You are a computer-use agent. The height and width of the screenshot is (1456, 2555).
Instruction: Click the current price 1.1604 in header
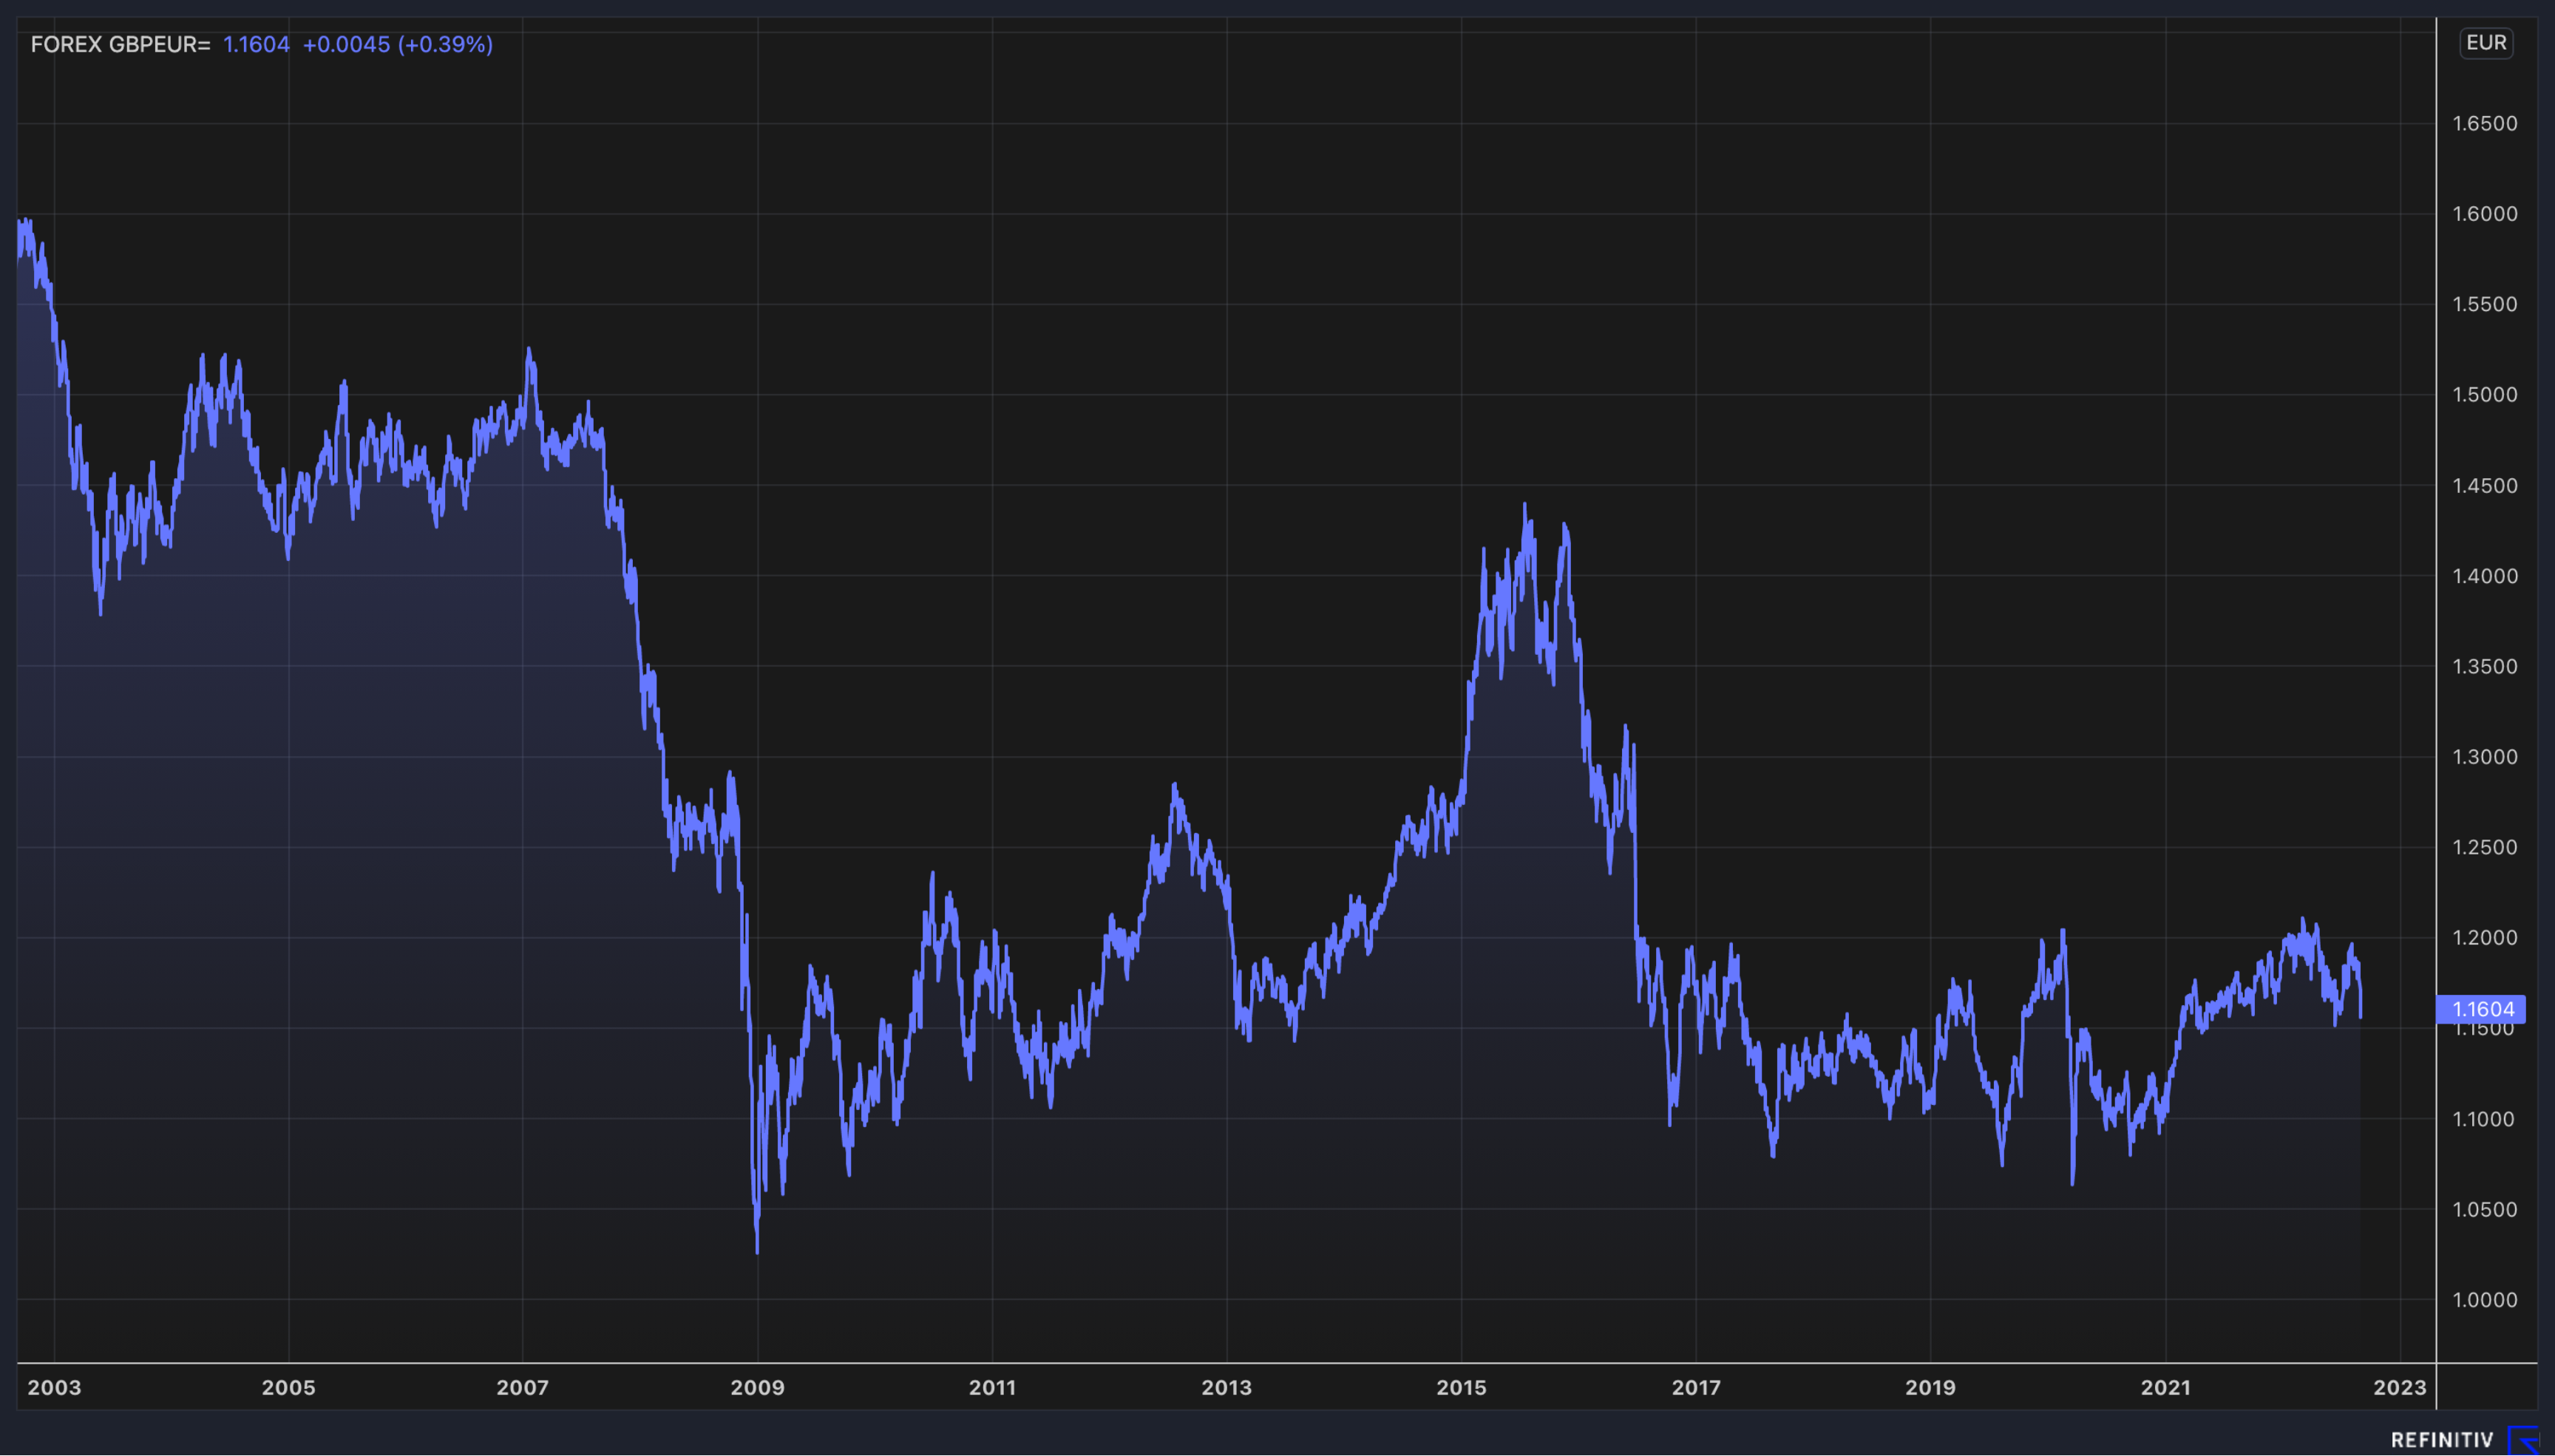click(256, 44)
